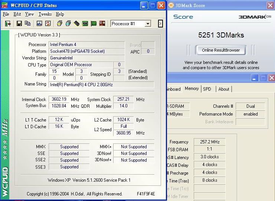Switch to the About tab
The height and width of the screenshot is (201, 275).
click(224, 89)
